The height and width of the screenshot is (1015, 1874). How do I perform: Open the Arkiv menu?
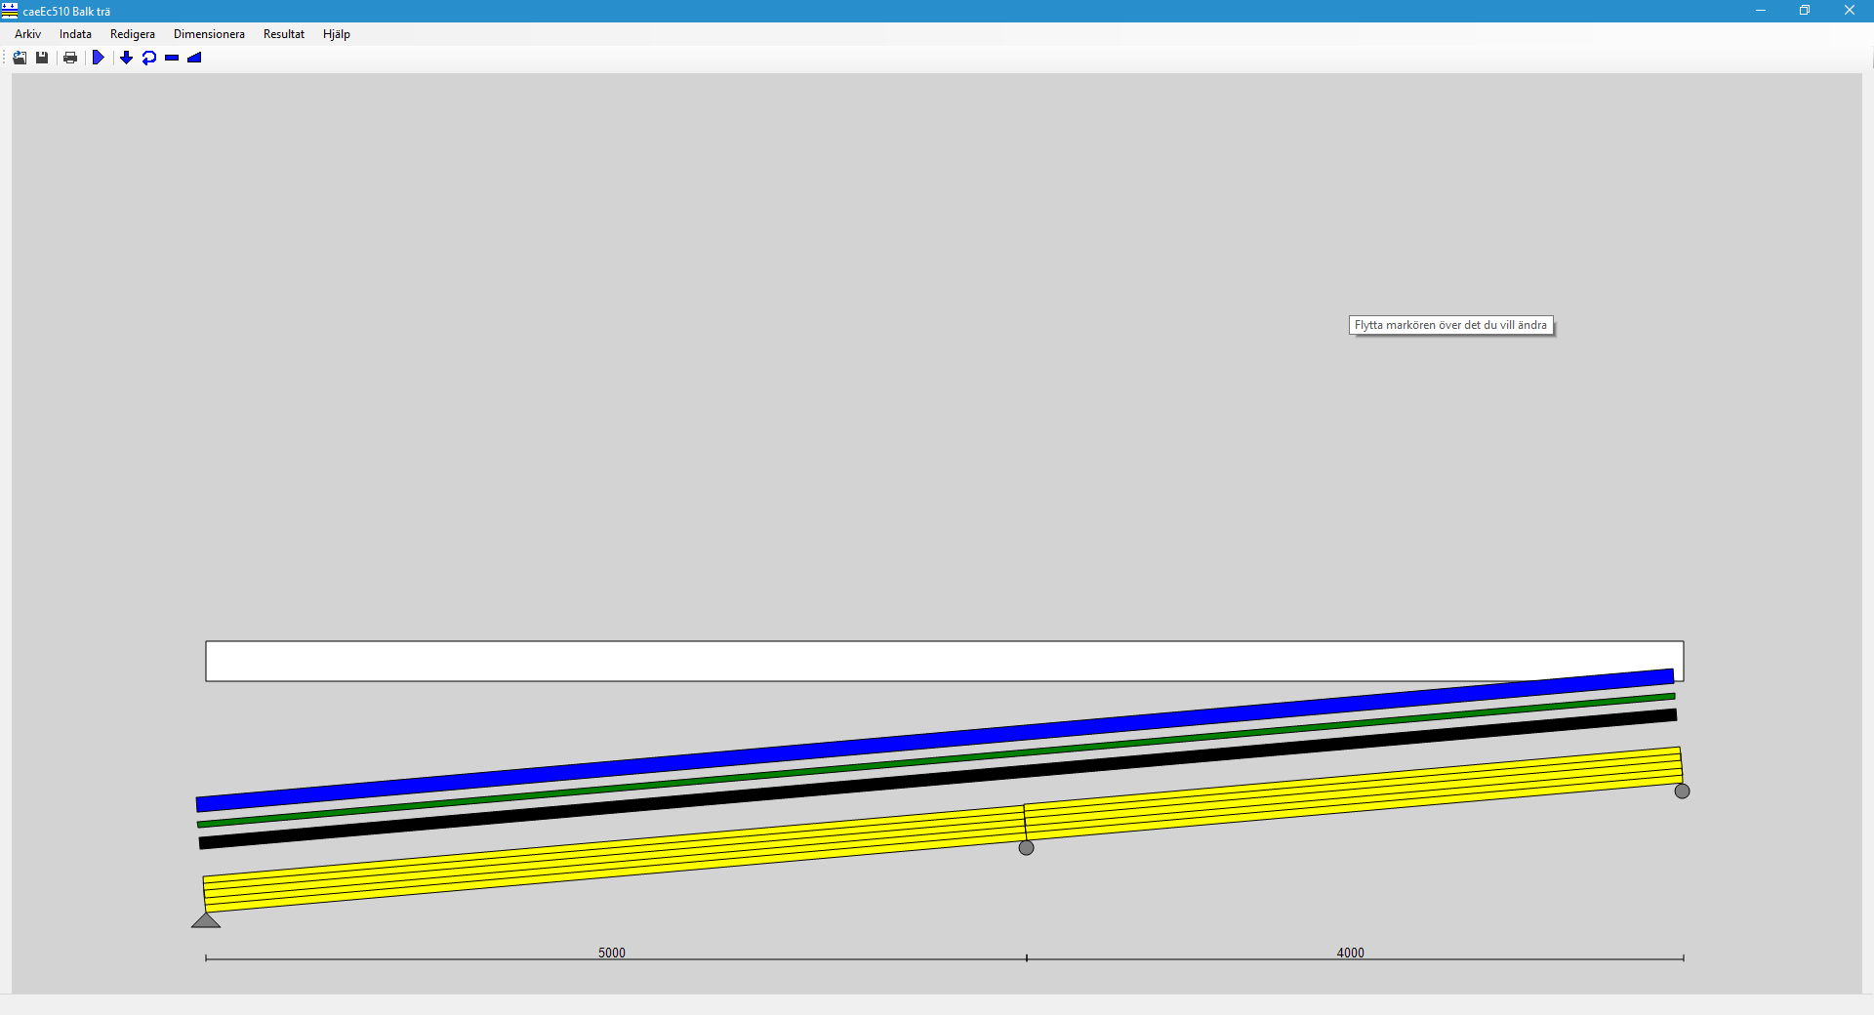tap(27, 34)
